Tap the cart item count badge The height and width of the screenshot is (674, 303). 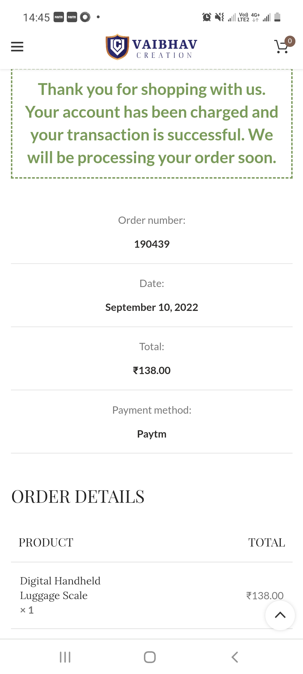click(290, 41)
